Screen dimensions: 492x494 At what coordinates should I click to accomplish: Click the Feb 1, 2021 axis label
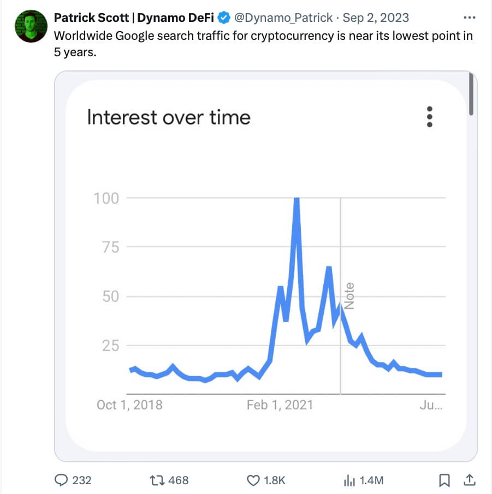pos(280,405)
